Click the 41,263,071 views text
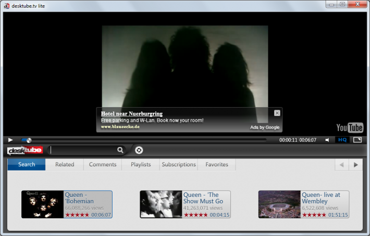370x236 pixels. coord(203,208)
